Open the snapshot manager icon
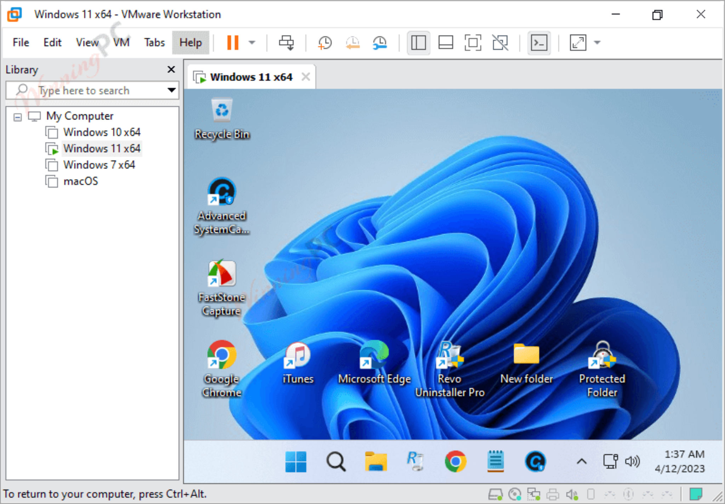This screenshot has height=504, width=725. pos(380,43)
